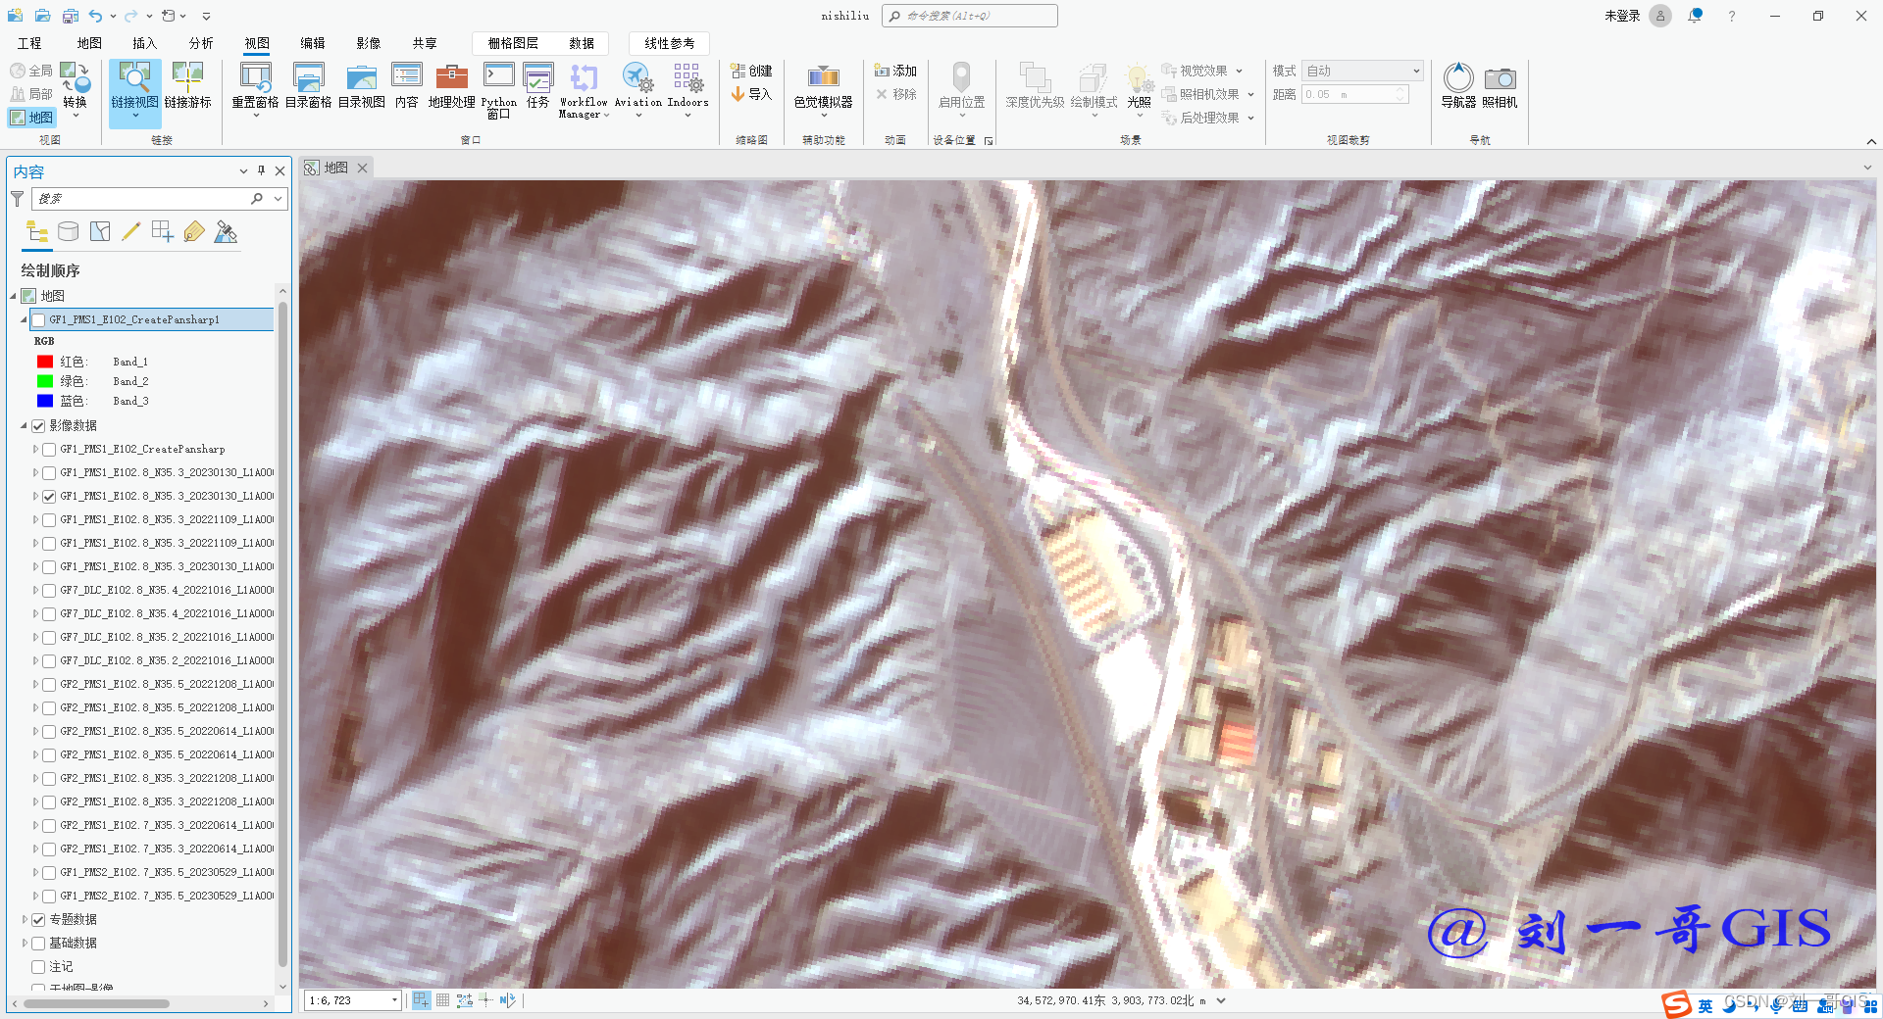Check the GF1_PMS1_E102_CreatePansharp layer under 影像数据
Image resolution: width=1883 pixels, height=1019 pixels.
[x=49, y=450]
